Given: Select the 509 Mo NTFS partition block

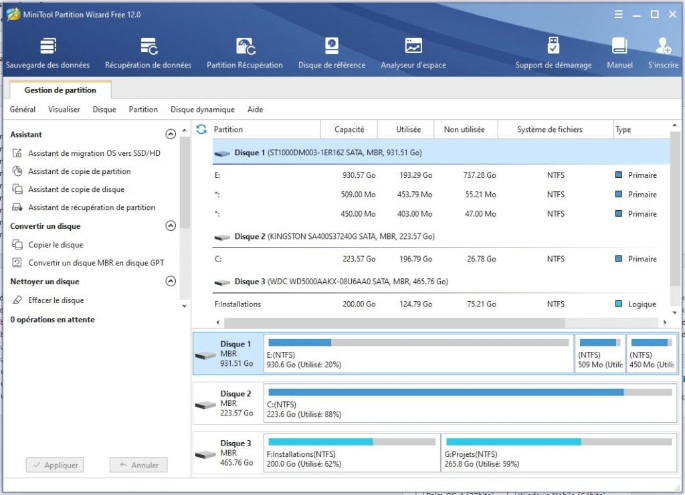Looking at the screenshot, I should (600, 353).
